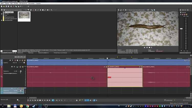192x108 pixels.
Task: Select the slug video thumbnail in media bin
Action: click(24, 16)
